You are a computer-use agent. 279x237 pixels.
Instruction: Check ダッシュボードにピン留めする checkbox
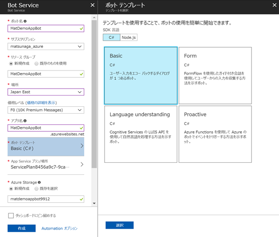(x=11, y=216)
